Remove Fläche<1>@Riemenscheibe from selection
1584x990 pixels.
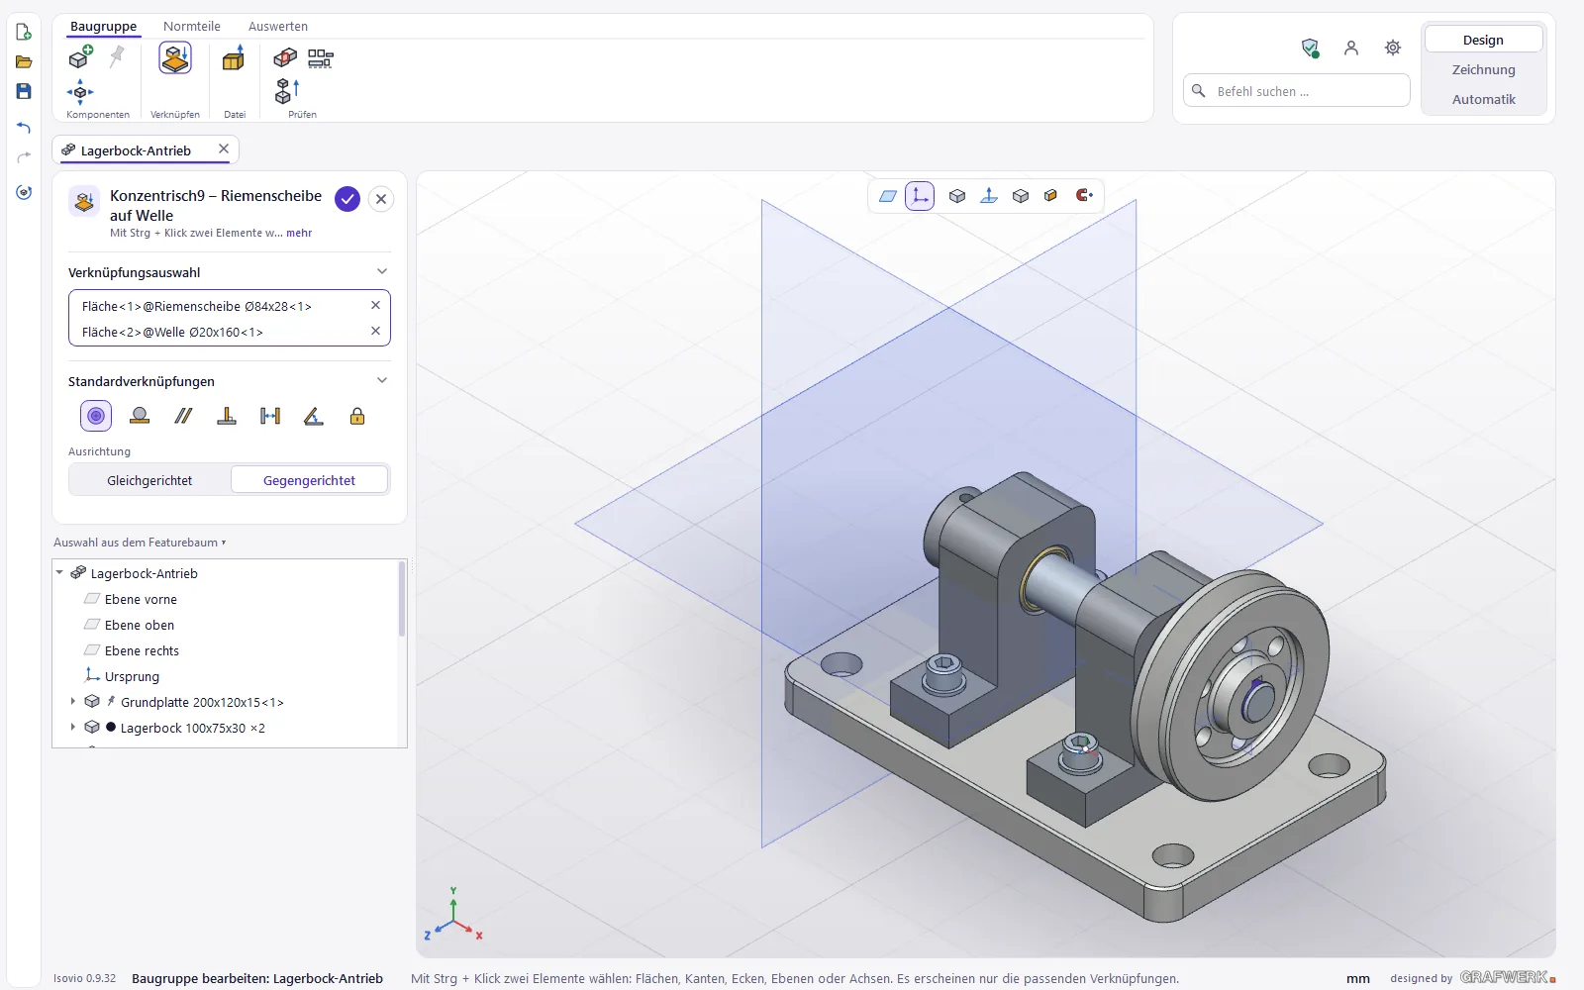click(375, 306)
